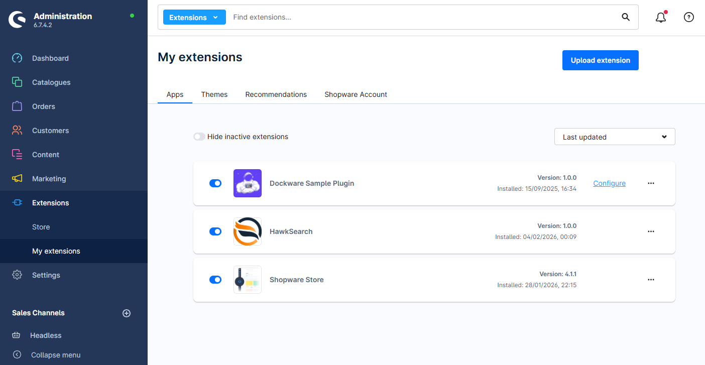
Task: Click Installed: 15/09/2025, 16:34 text
Action: coord(537,189)
